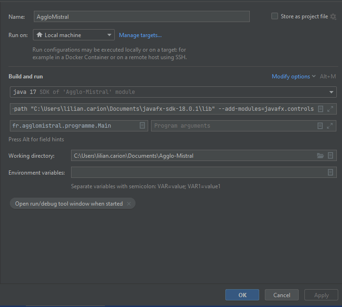Click the Environment variables label
Viewport: 342px width, 307px height.
[x=37, y=173]
